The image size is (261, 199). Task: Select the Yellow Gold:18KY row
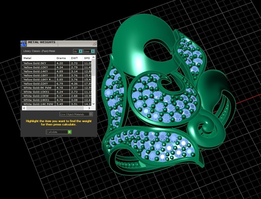[x=57, y=75]
